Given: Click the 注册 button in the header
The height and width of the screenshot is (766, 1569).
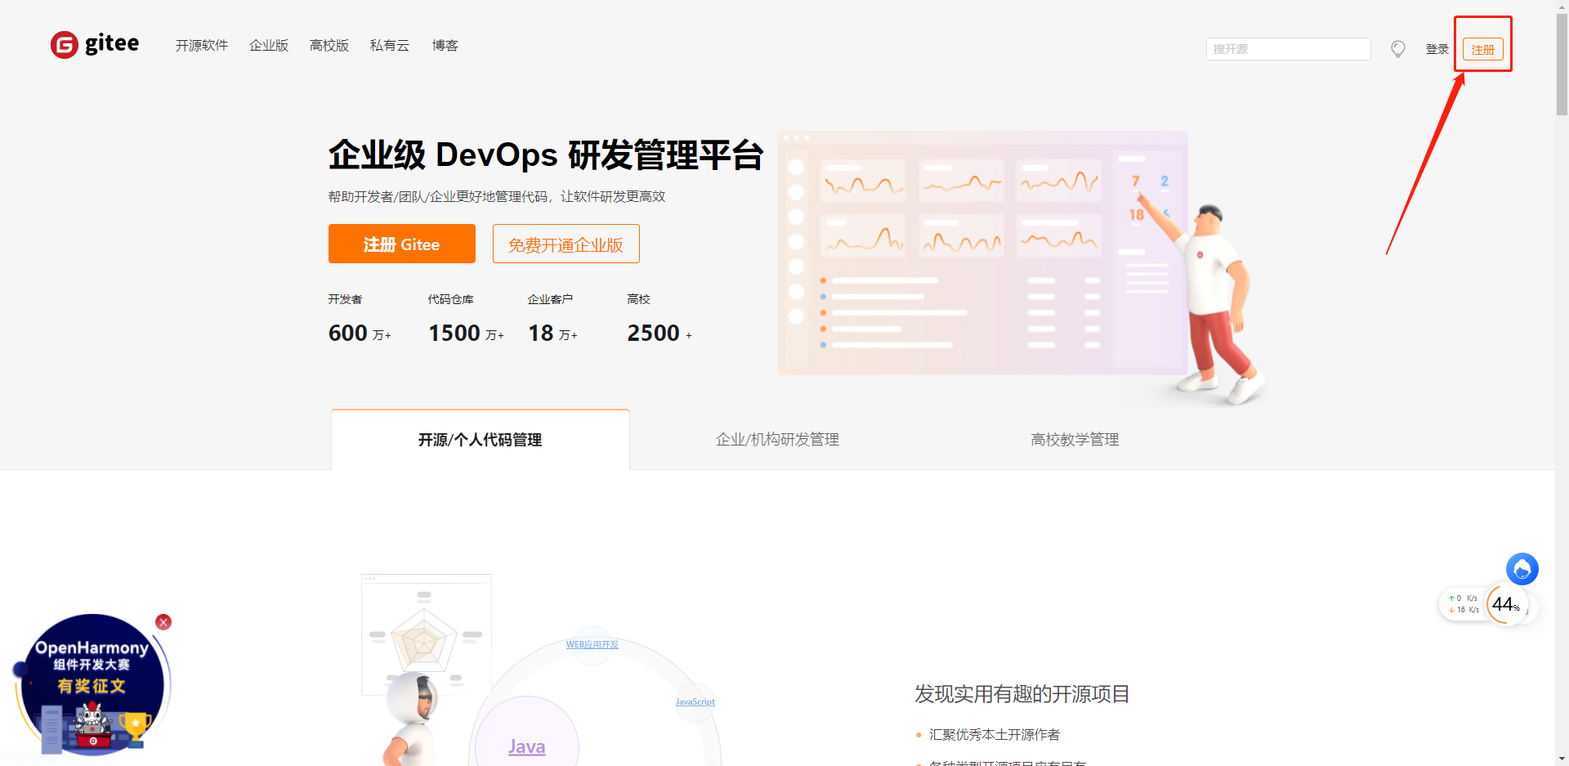Looking at the screenshot, I should [x=1482, y=50].
